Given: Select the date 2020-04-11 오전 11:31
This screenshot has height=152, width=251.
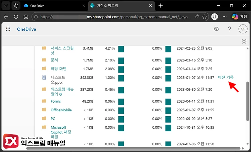Looking at the screenshot, I should click(x=195, y=101).
